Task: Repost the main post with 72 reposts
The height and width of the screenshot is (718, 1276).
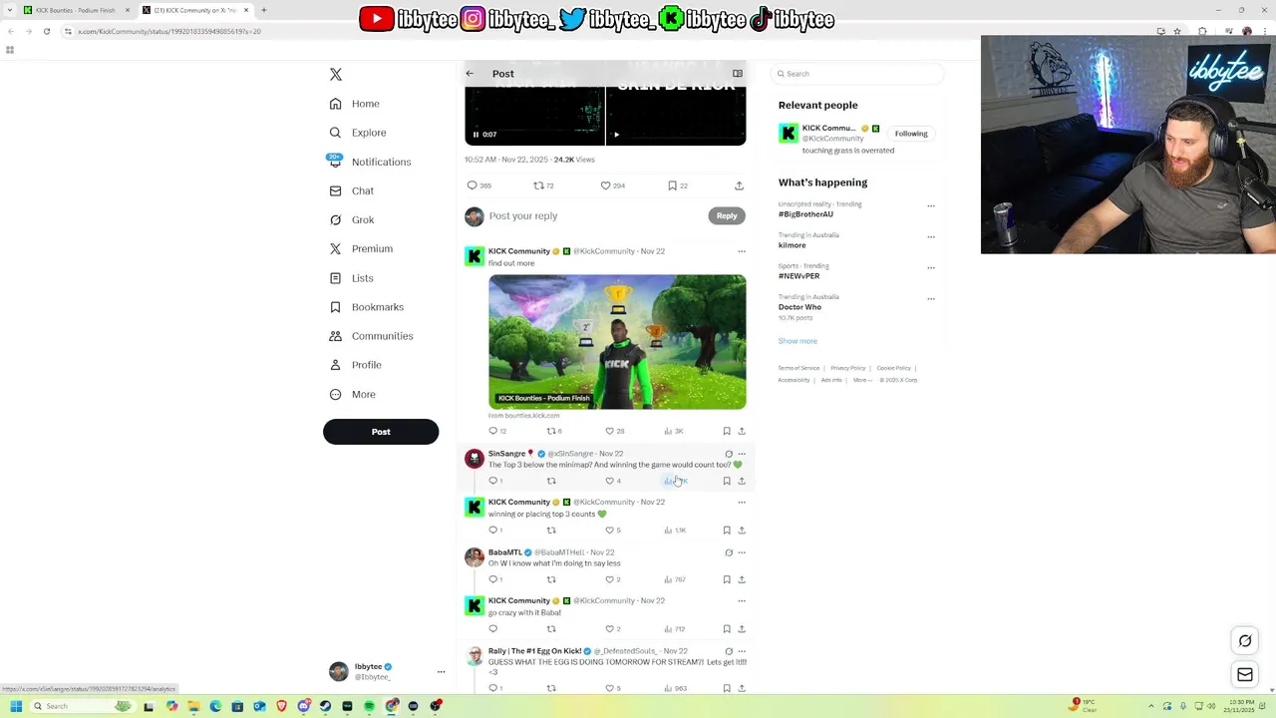Action: pyautogui.click(x=539, y=185)
